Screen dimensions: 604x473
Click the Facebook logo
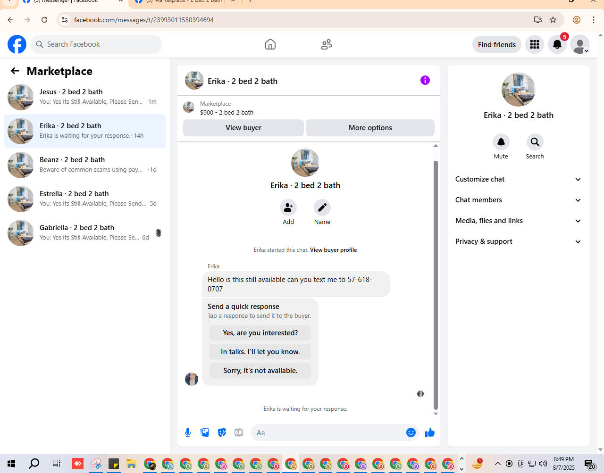pyautogui.click(x=17, y=44)
